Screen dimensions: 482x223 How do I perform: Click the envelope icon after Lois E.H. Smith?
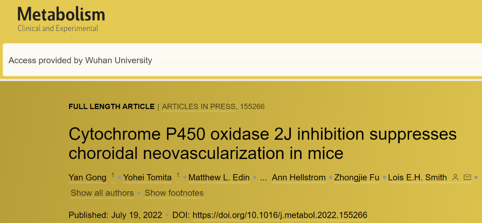coord(467,177)
